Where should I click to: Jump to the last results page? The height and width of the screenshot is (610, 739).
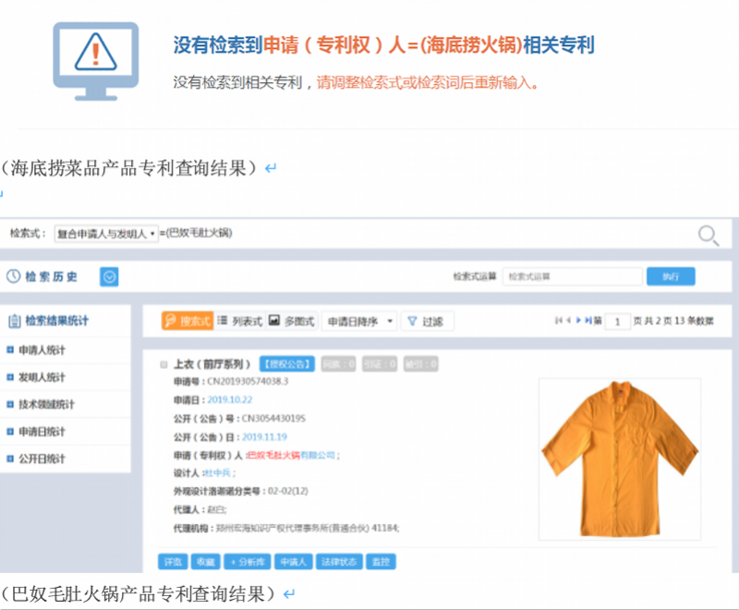[x=588, y=320]
